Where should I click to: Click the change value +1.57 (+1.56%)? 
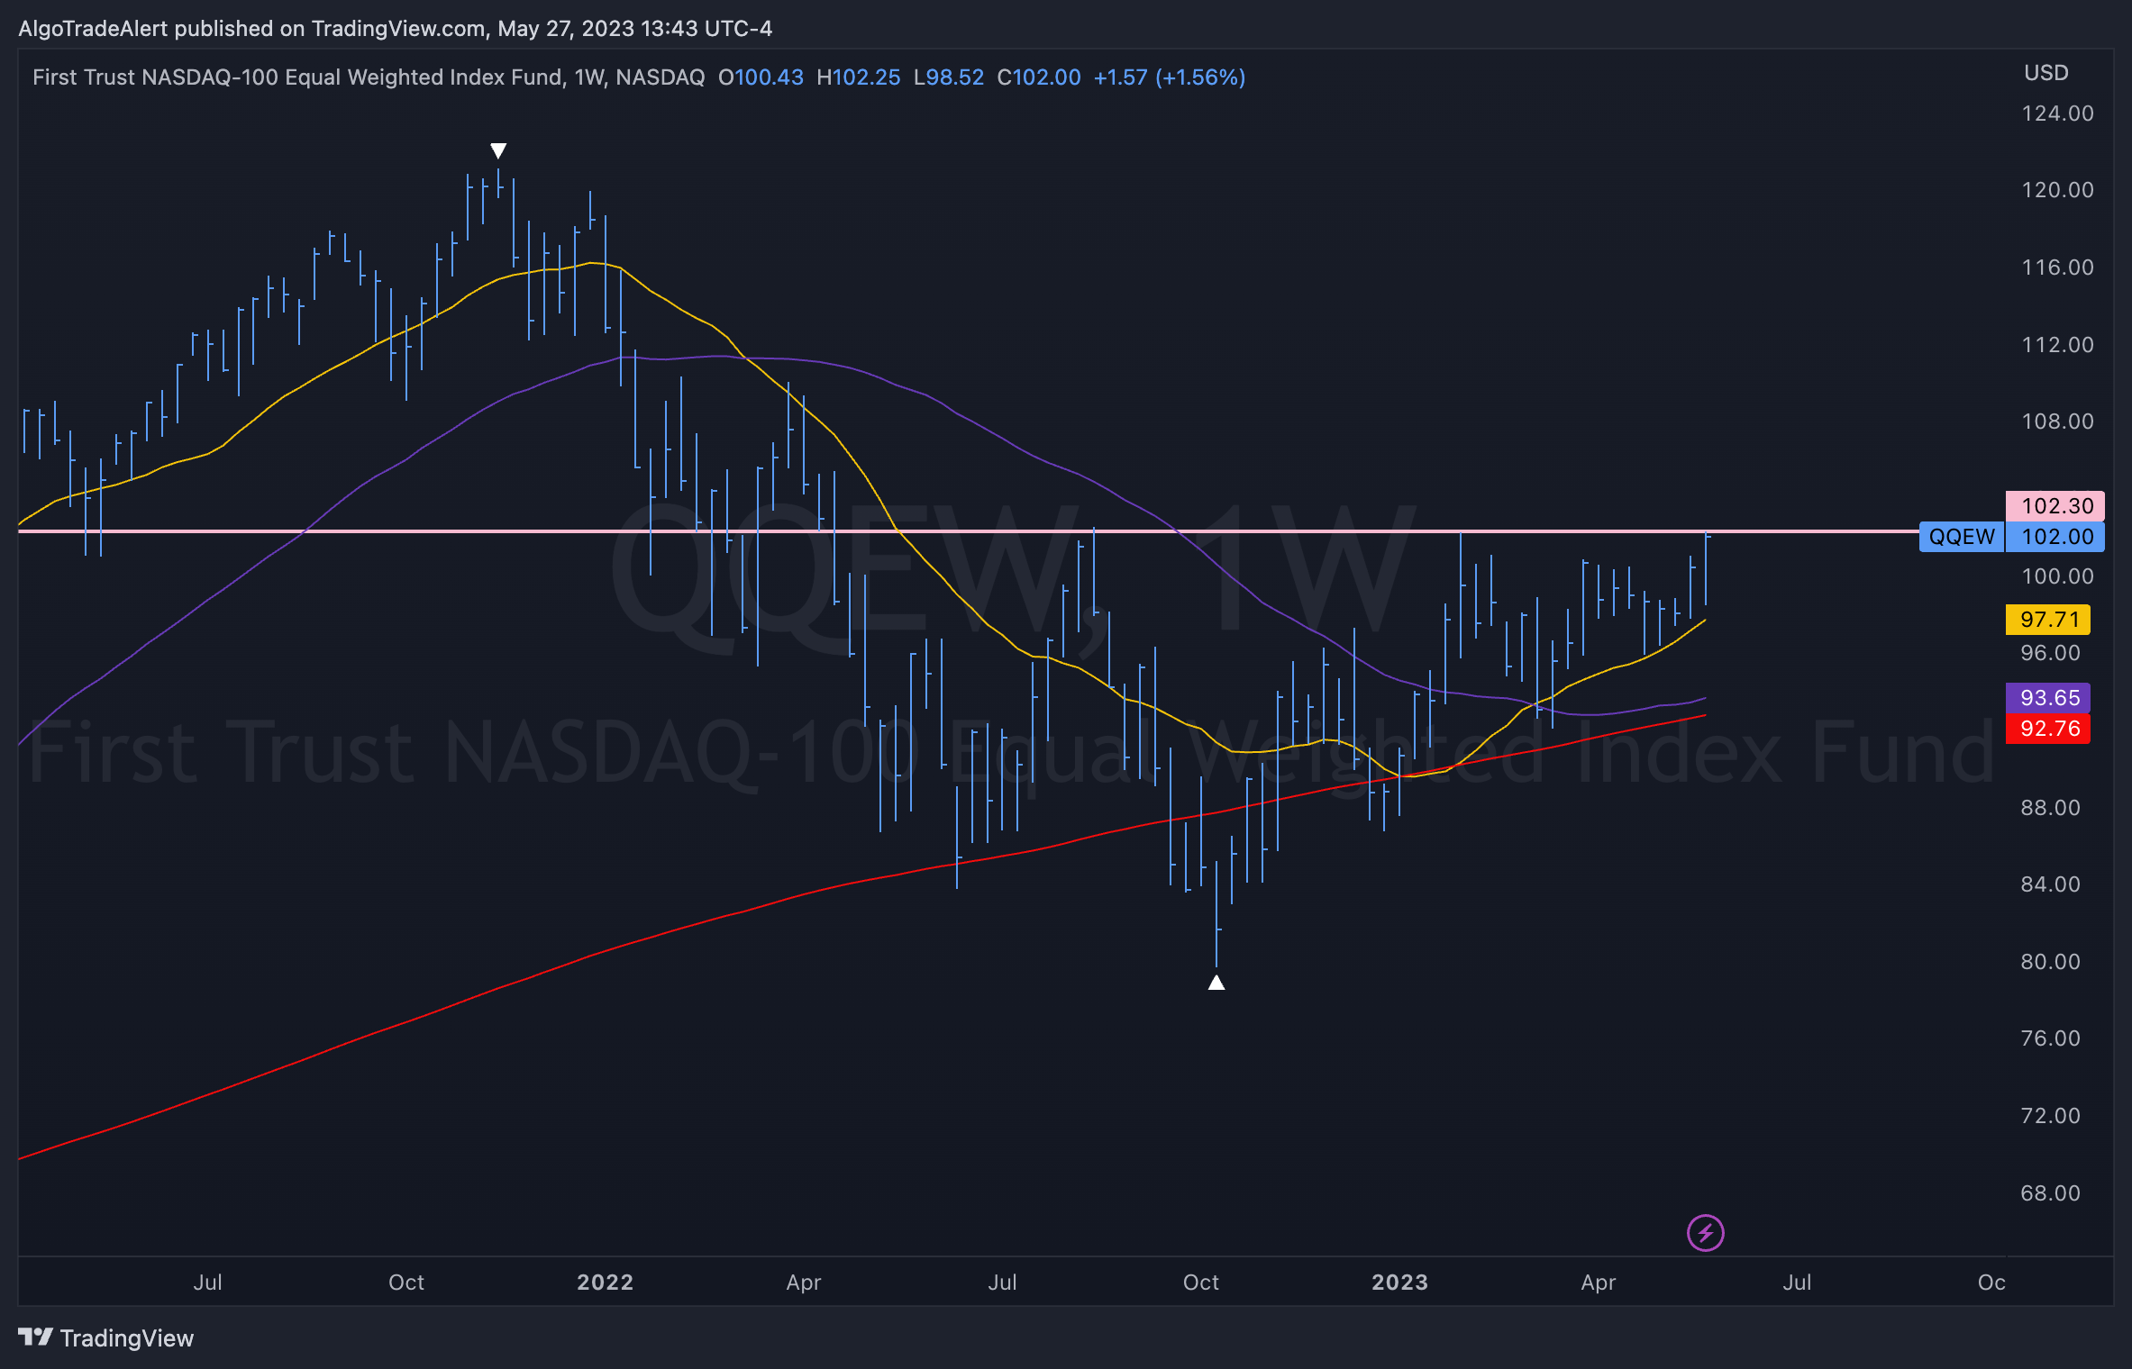pyautogui.click(x=1170, y=77)
